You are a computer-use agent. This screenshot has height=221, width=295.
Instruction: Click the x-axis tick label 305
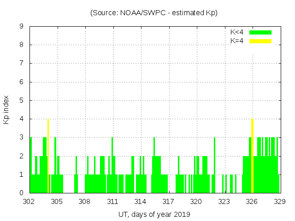(x=57, y=201)
